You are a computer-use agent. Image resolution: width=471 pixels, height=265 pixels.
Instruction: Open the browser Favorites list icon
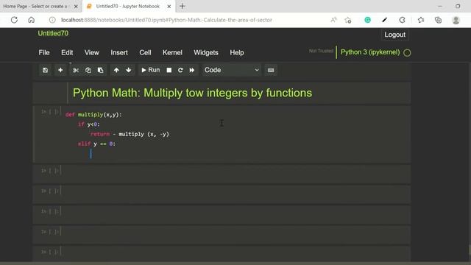pos(421,20)
